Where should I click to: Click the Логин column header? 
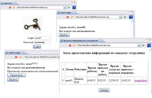pyautogui.click(x=70, y=69)
